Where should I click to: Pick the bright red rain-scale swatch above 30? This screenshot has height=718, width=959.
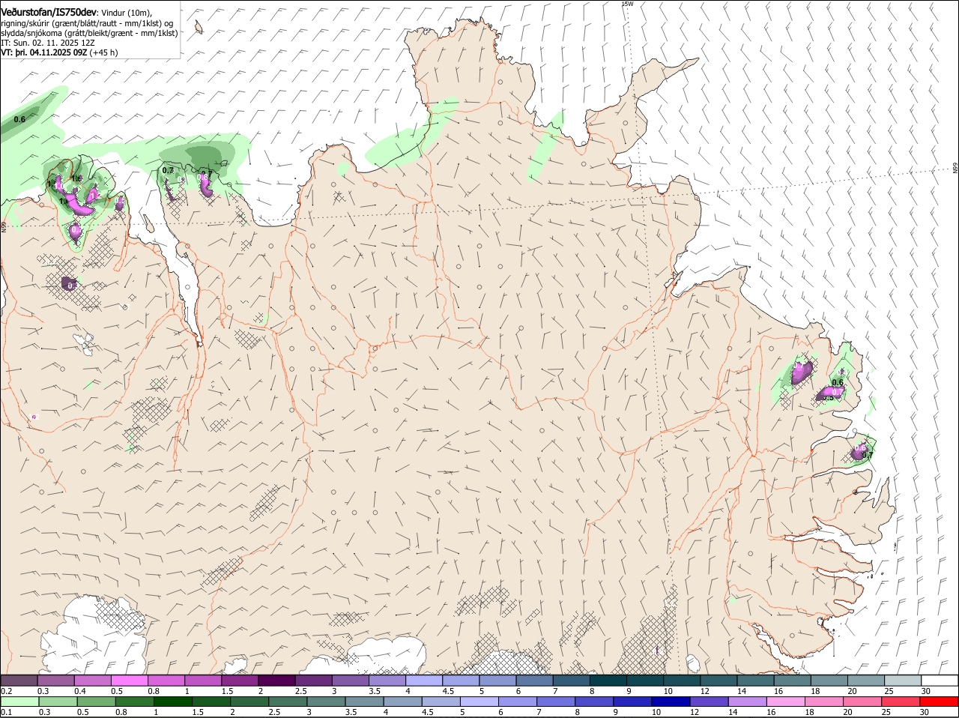coord(940,702)
